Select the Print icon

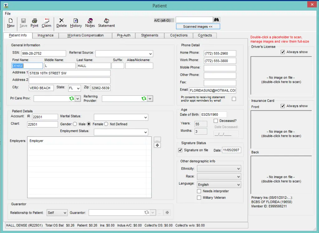34,22
